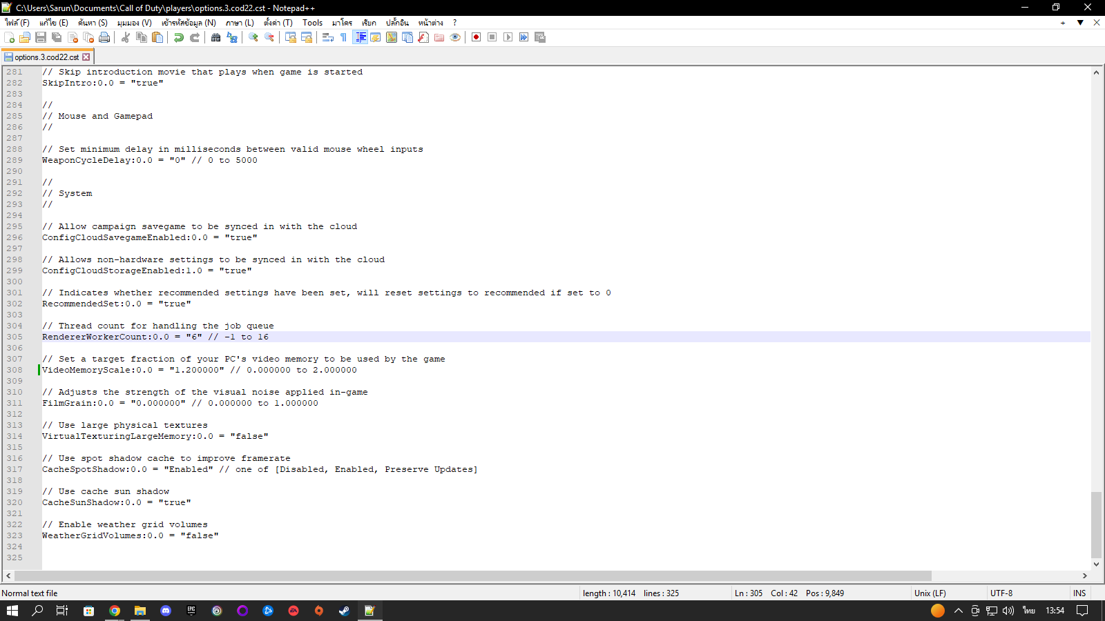Cut the selected text

point(126,37)
